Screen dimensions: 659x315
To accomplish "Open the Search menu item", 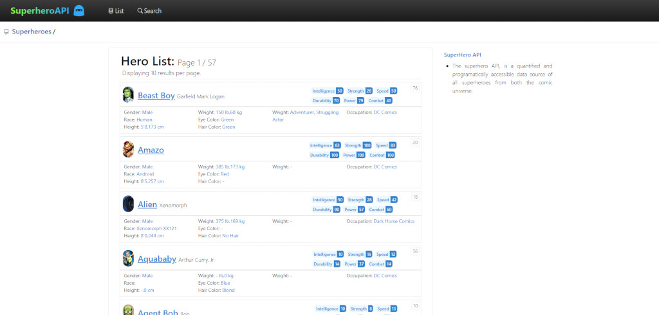I will click(x=149, y=11).
